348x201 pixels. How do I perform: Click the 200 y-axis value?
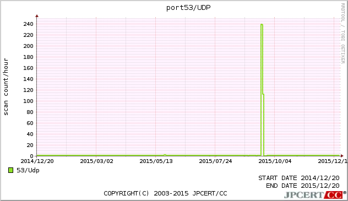pyautogui.click(x=29, y=46)
